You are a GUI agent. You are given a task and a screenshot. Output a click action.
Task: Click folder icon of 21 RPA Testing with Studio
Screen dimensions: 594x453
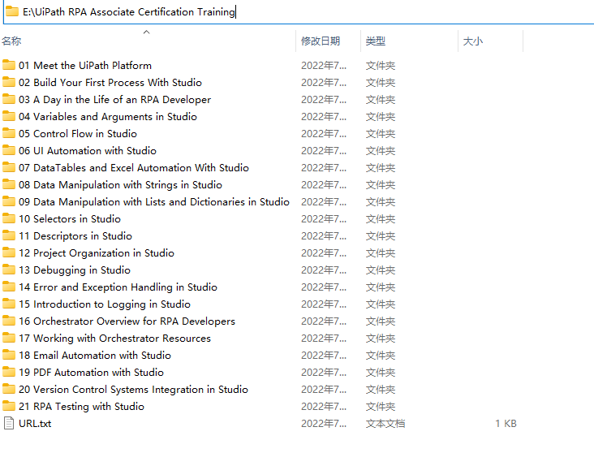9,407
